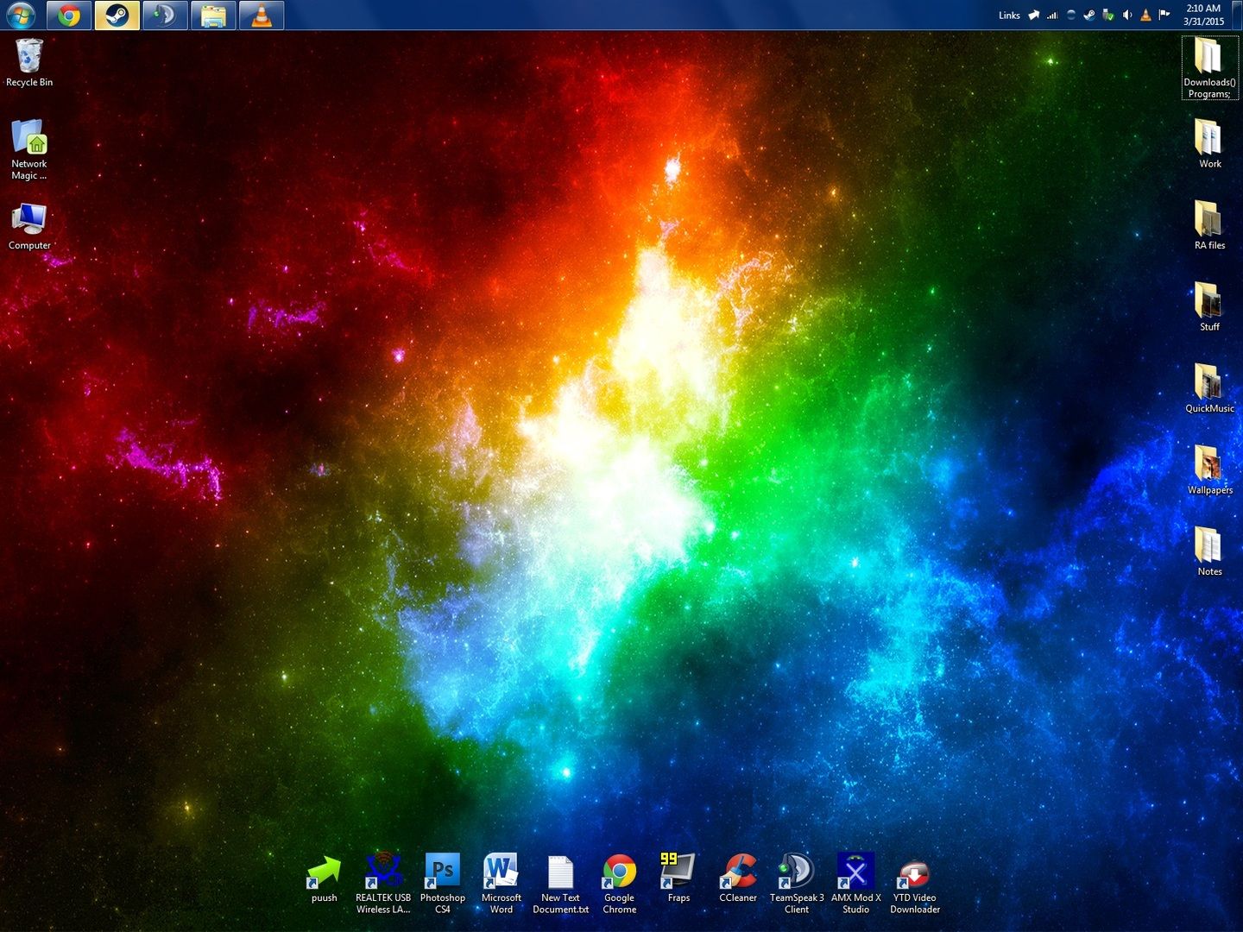Click the AMX Mod X Studio icon
The width and height of the screenshot is (1243, 932).
(855, 872)
